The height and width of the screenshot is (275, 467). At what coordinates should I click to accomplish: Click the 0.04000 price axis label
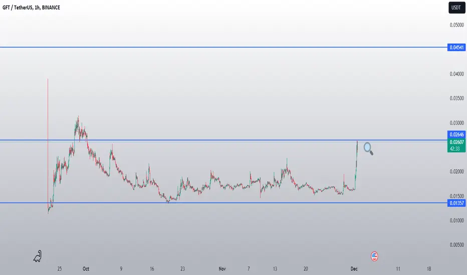pyautogui.click(x=456, y=73)
